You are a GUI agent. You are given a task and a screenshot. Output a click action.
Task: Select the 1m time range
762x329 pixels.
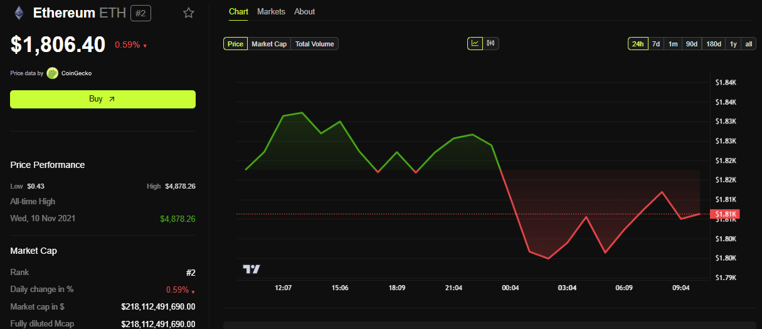click(673, 44)
